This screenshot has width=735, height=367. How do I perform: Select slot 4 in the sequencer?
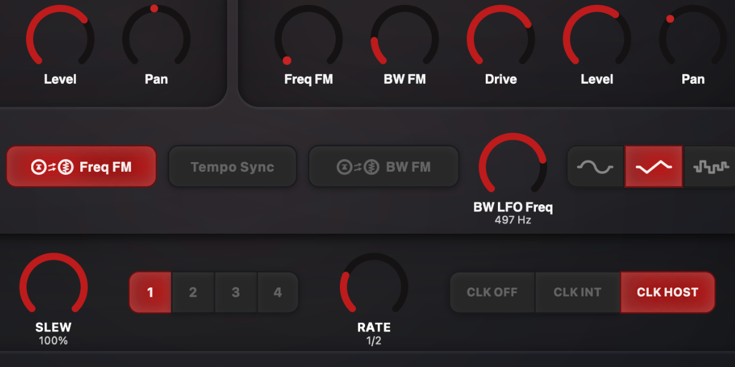[x=277, y=292]
